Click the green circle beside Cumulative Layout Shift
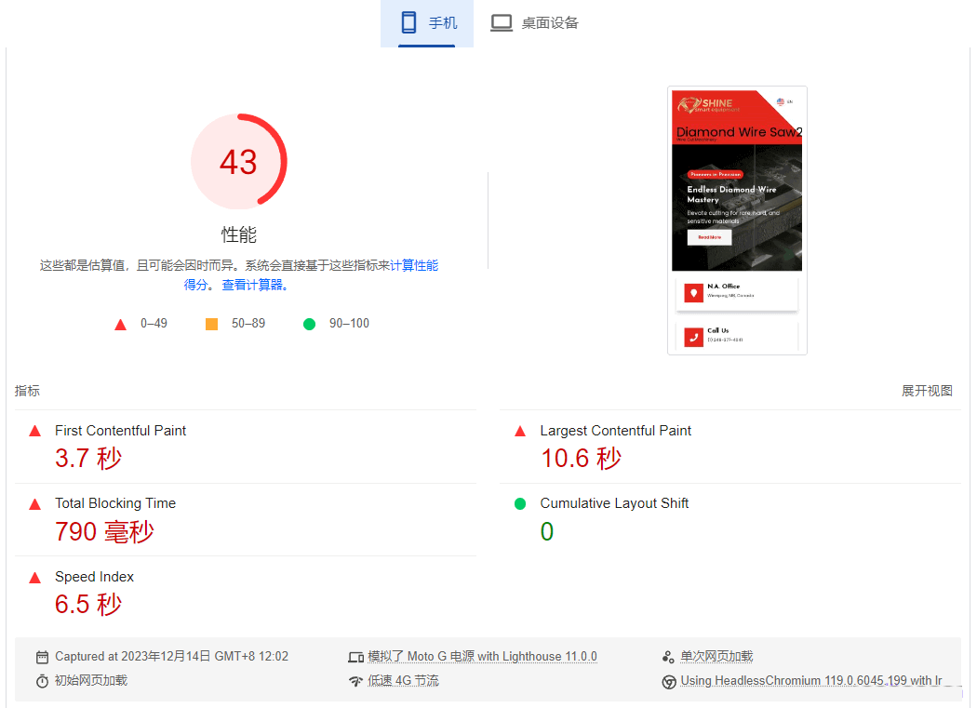The height and width of the screenshot is (708, 977). coord(520,503)
